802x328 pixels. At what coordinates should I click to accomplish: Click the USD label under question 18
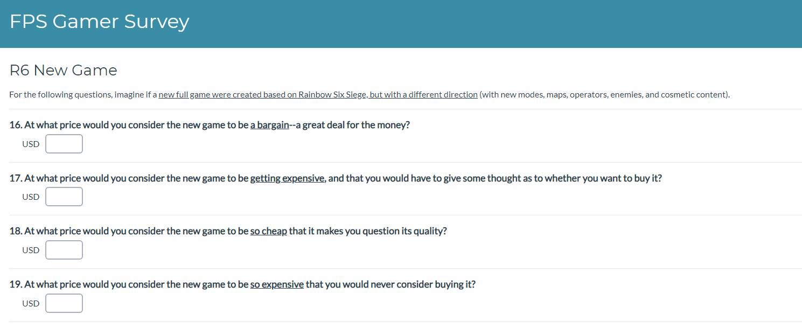pyautogui.click(x=31, y=250)
